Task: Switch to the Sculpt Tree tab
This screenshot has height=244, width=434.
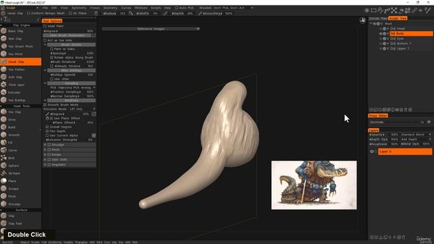Action: [398, 18]
